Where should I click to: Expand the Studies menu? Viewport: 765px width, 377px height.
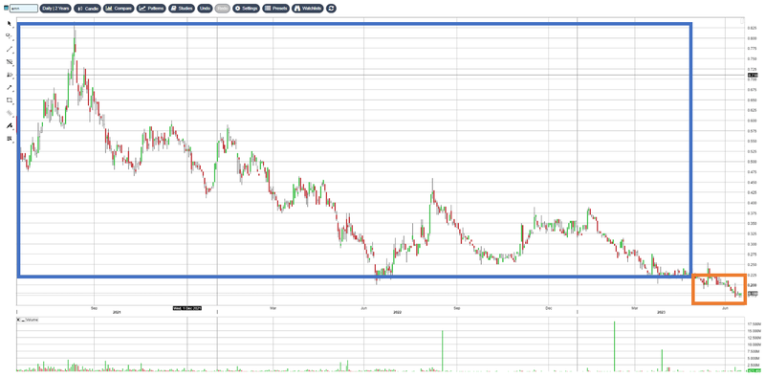coord(182,9)
